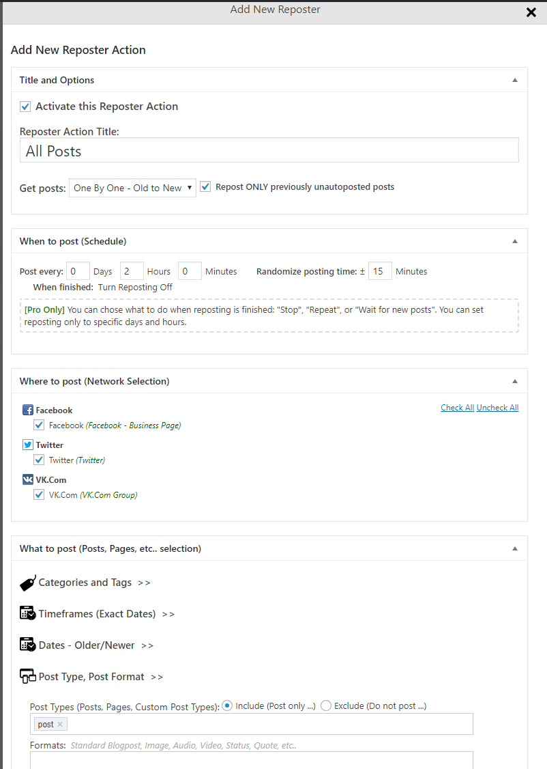
Task: Click the VK.Com logo icon
Action: (x=28, y=479)
